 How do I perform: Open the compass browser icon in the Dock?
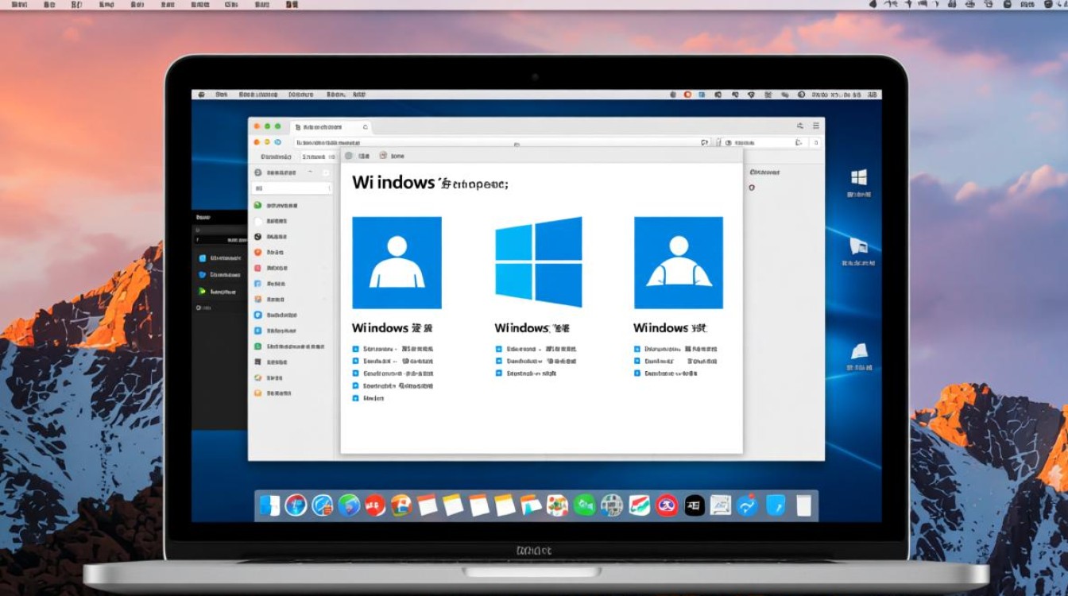pos(296,505)
